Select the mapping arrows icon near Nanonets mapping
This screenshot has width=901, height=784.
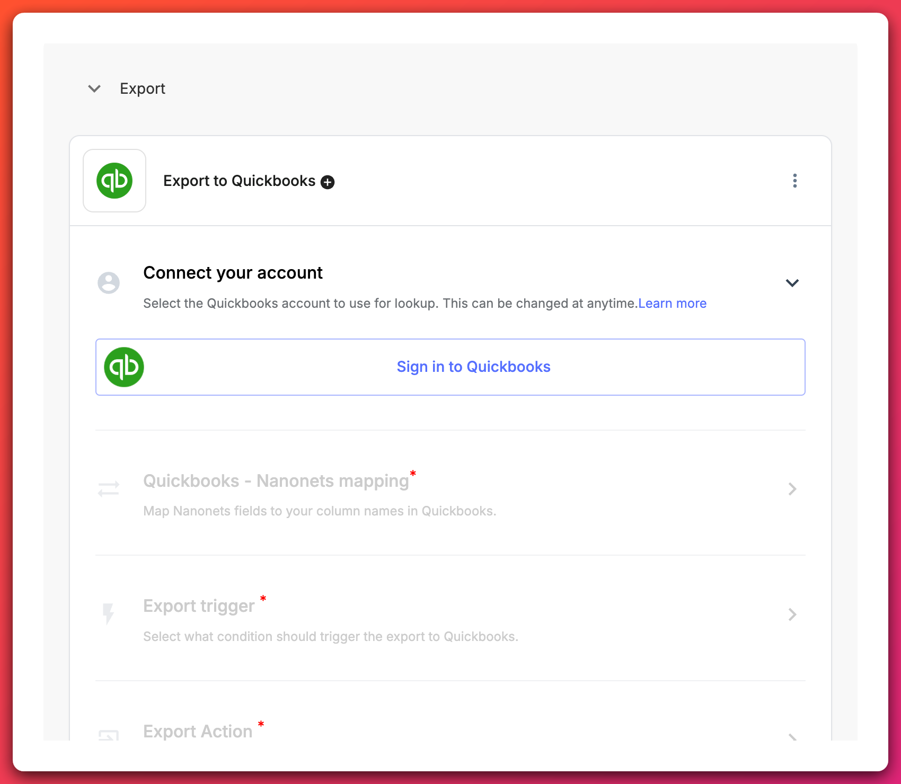(109, 488)
